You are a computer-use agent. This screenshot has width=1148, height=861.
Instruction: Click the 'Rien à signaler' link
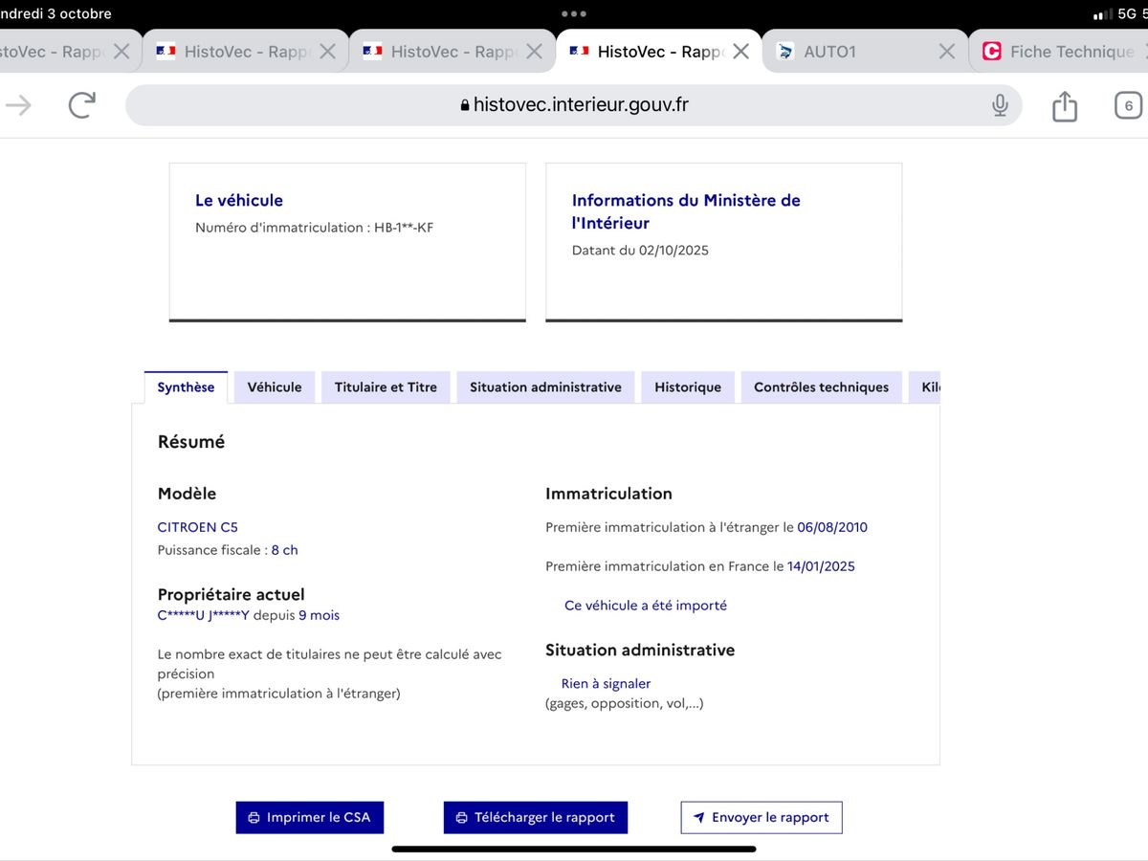[x=606, y=683]
